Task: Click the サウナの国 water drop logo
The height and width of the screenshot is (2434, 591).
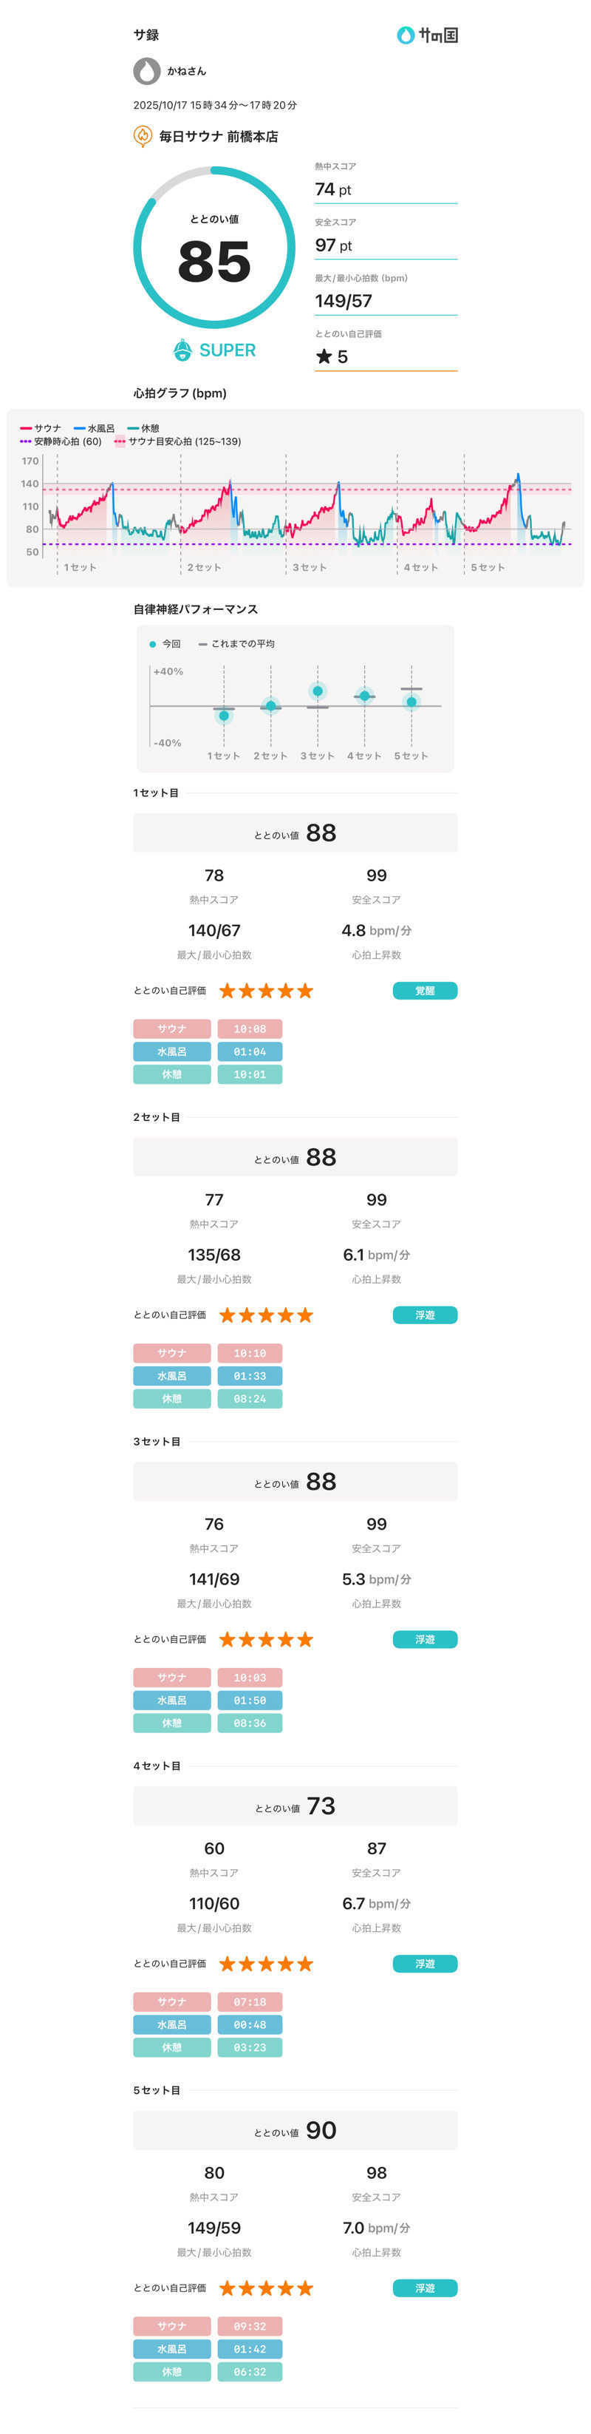Action: pos(406,35)
